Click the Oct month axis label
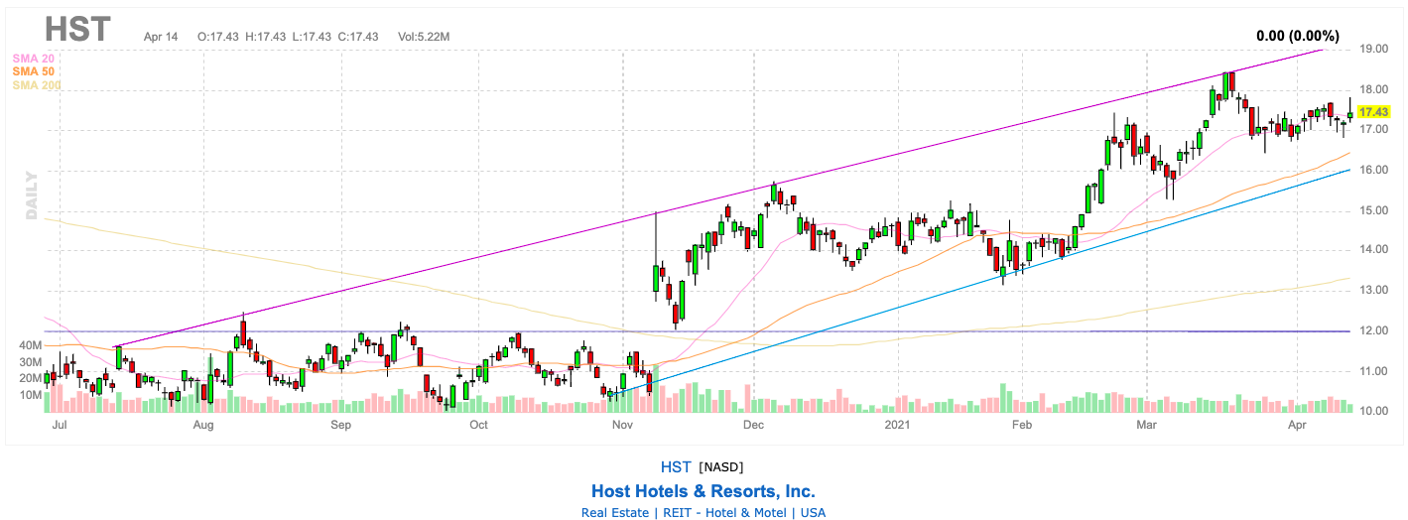This screenshot has width=1408, height=520. pos(479,425)
